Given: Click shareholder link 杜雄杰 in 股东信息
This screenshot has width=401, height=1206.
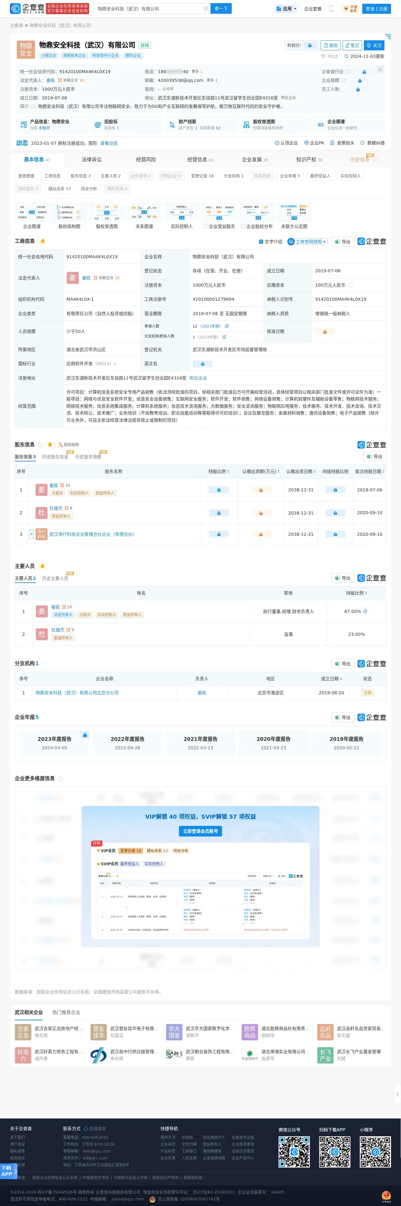Looking at the screenshot, I should pyautogui.click(x=56, y=508).
